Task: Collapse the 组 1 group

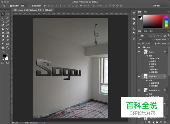Action: point(142,47)
